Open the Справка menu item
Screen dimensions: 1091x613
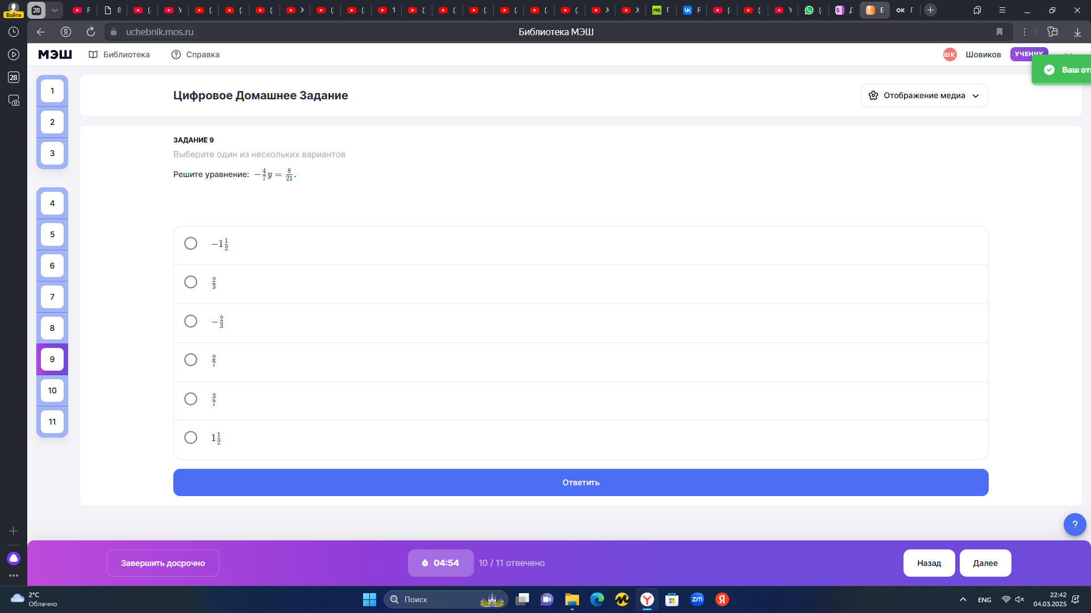(195, 54)
